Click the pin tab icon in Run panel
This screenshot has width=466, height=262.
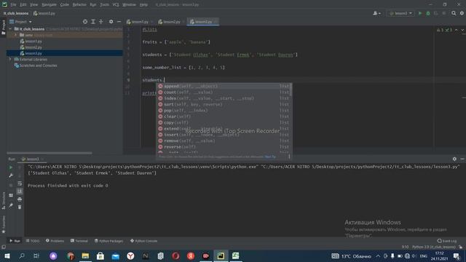(x=11, y=205)
